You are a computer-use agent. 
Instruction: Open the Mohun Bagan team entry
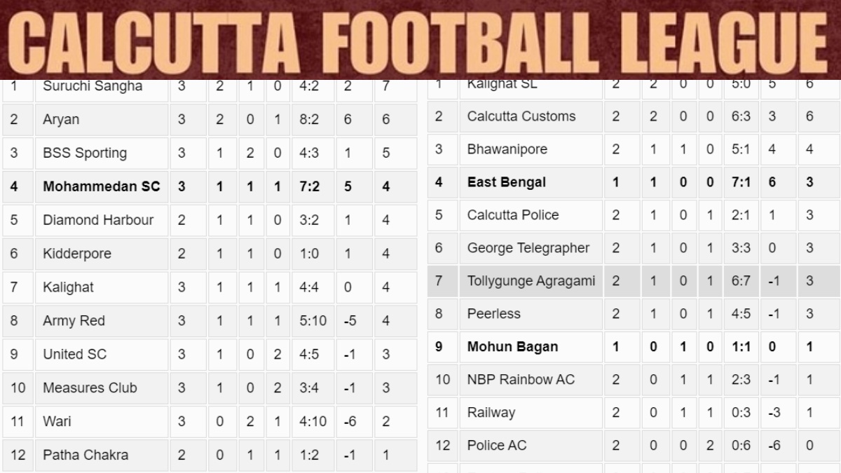click(x=512, y=347)
